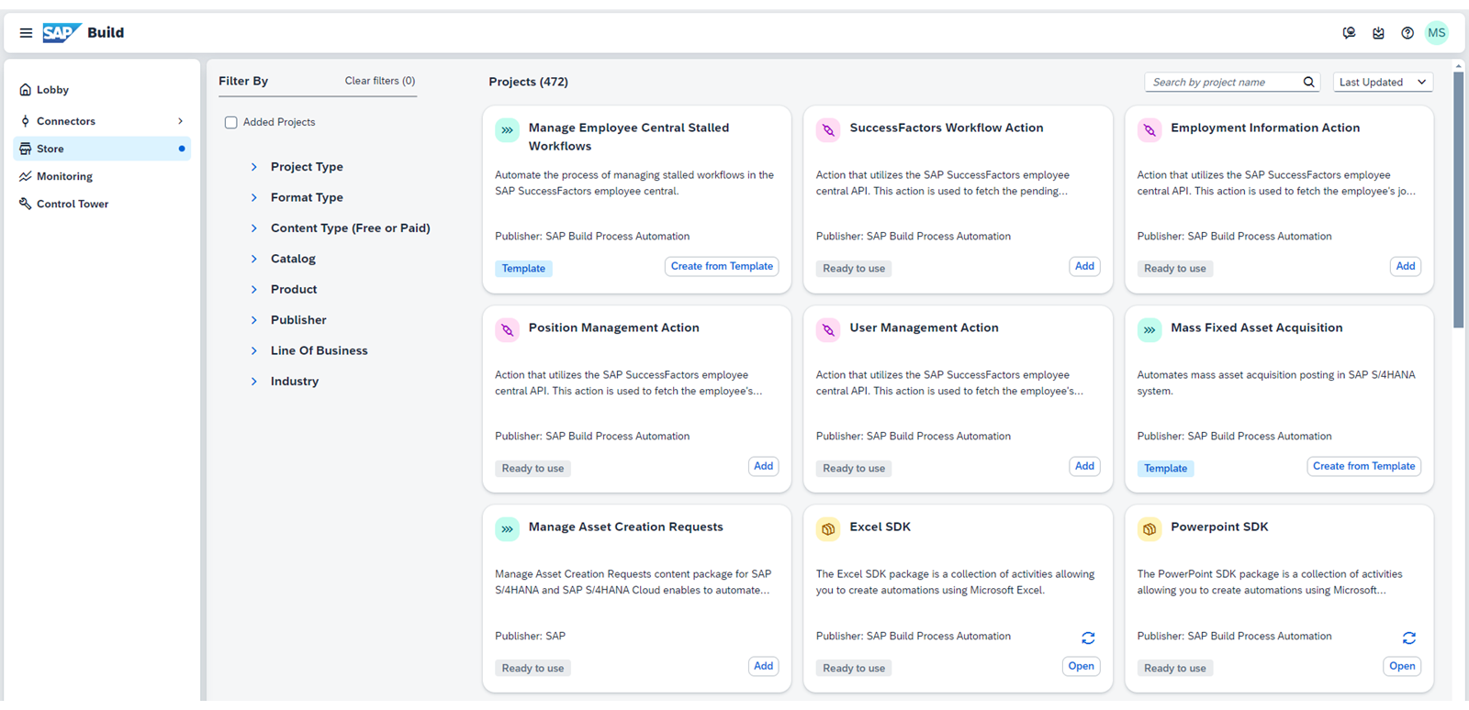Image resolution: width=1469 pixels, height=710 pixels.
Task: Click User Management Action title
Action: (x=924, y=327)
